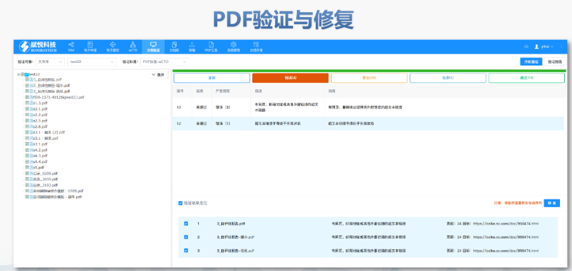Click 3_自评估报告.pdf in result row 1
Image resolution: width=572 pixels, height=271 pixels.
tap(231, 223)
